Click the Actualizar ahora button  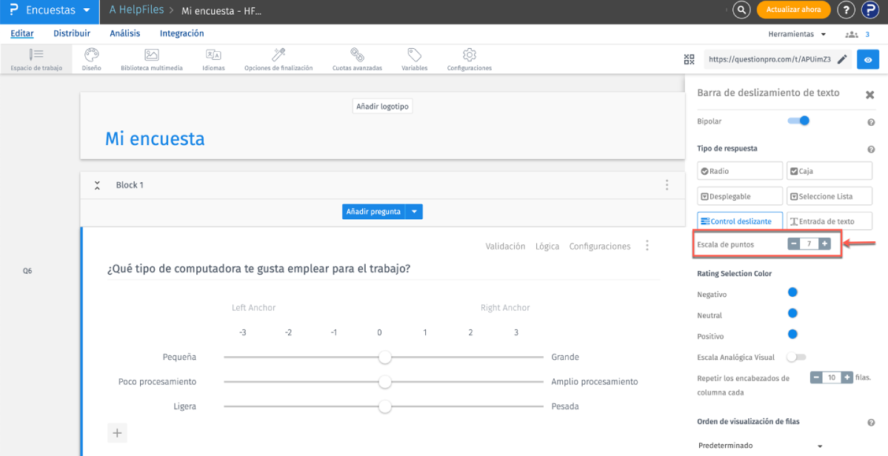(793, 10)
